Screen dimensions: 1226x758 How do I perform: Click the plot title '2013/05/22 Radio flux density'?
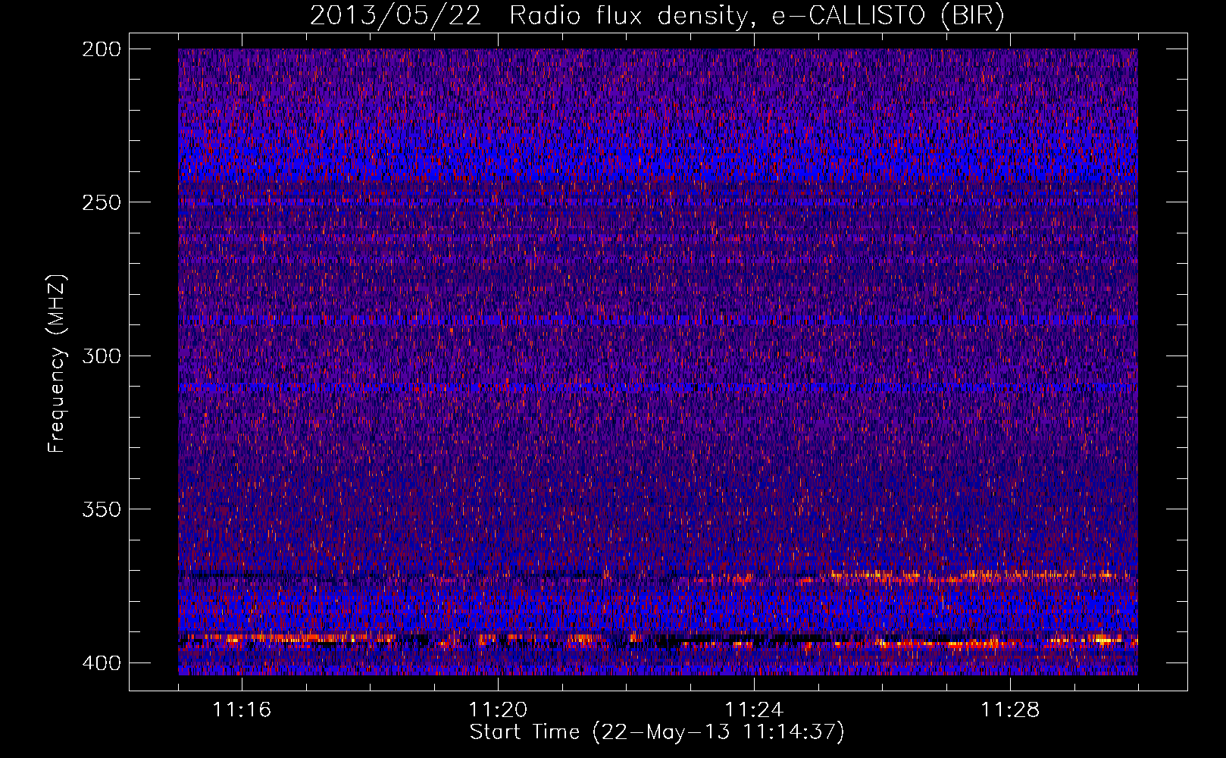657,16
